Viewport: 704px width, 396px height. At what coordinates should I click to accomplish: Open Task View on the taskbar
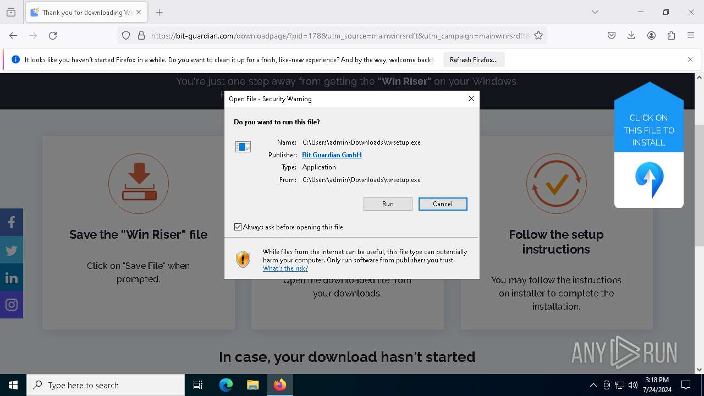point(198,385)
